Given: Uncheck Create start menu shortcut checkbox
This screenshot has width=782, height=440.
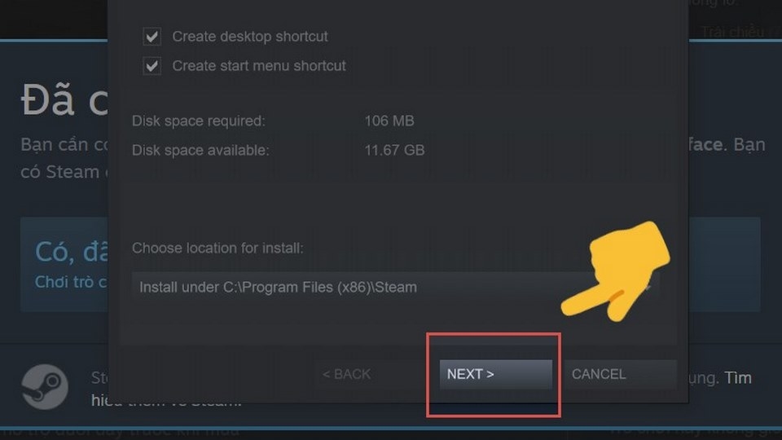Looking at the screenshot, I should tap(152, 66).
